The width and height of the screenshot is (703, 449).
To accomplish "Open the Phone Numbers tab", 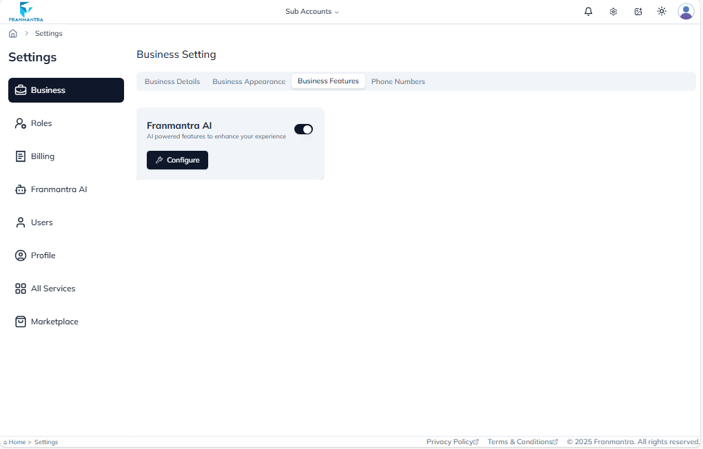I will [398, 81].
